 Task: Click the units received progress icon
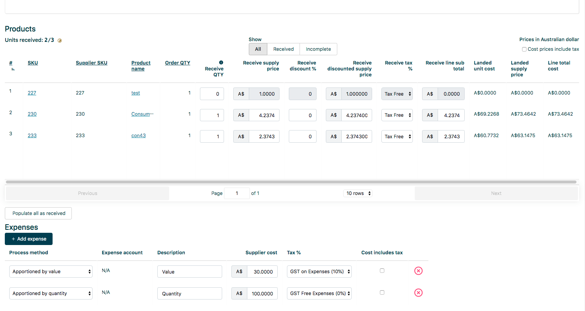[x=60, y=40]
